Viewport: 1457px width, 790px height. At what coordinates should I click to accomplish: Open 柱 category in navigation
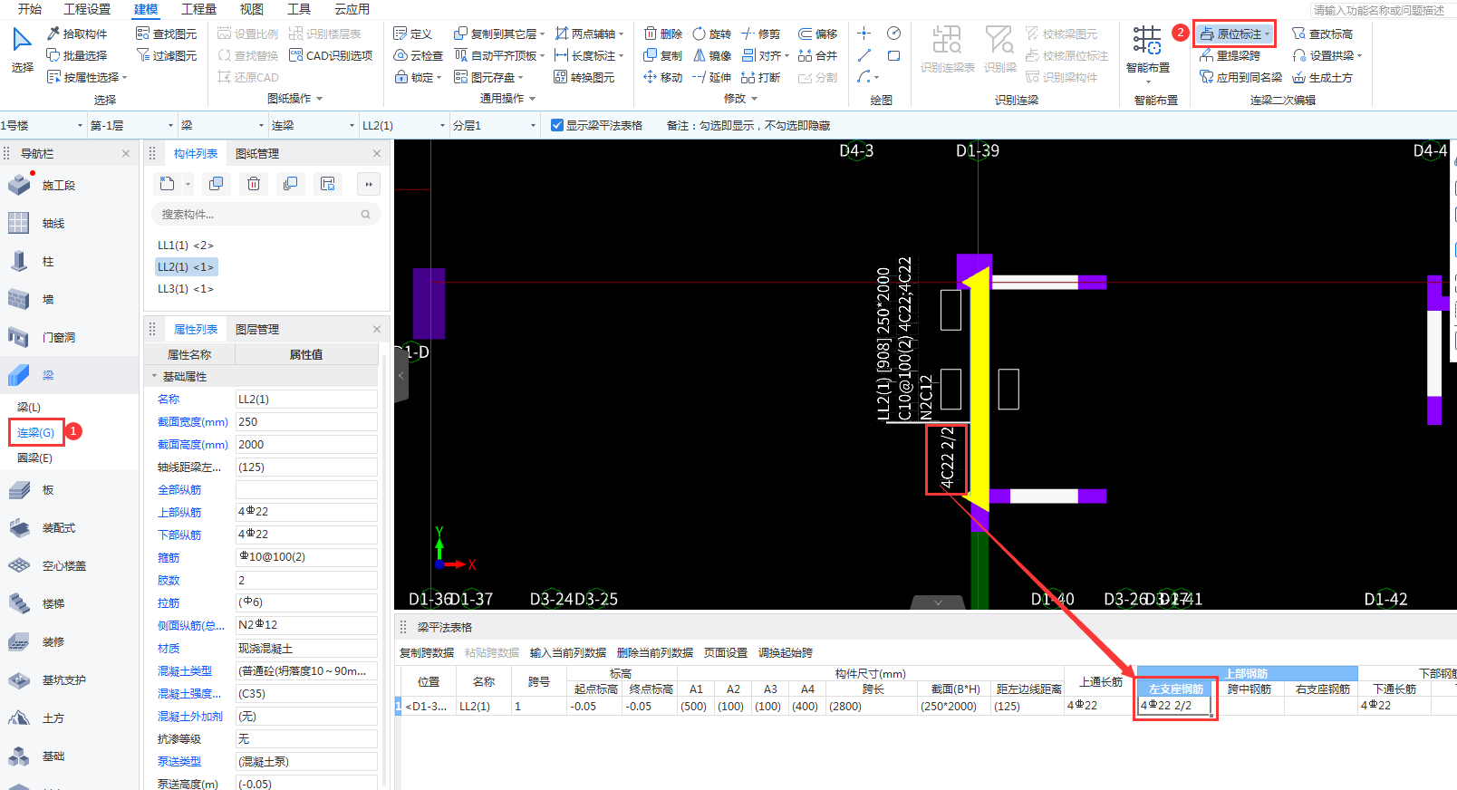pyautogui.click(x=69, y=262)
